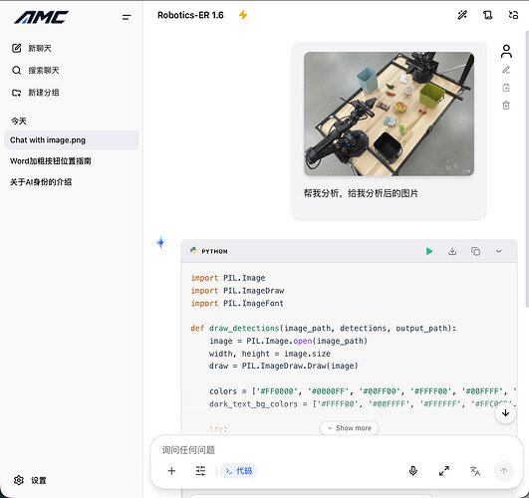Viewport: 529px width, 498px height.
Task: Open the '关于AI身份的介绍' conversation
Action: pyautogui.click(x=72, y=182)
